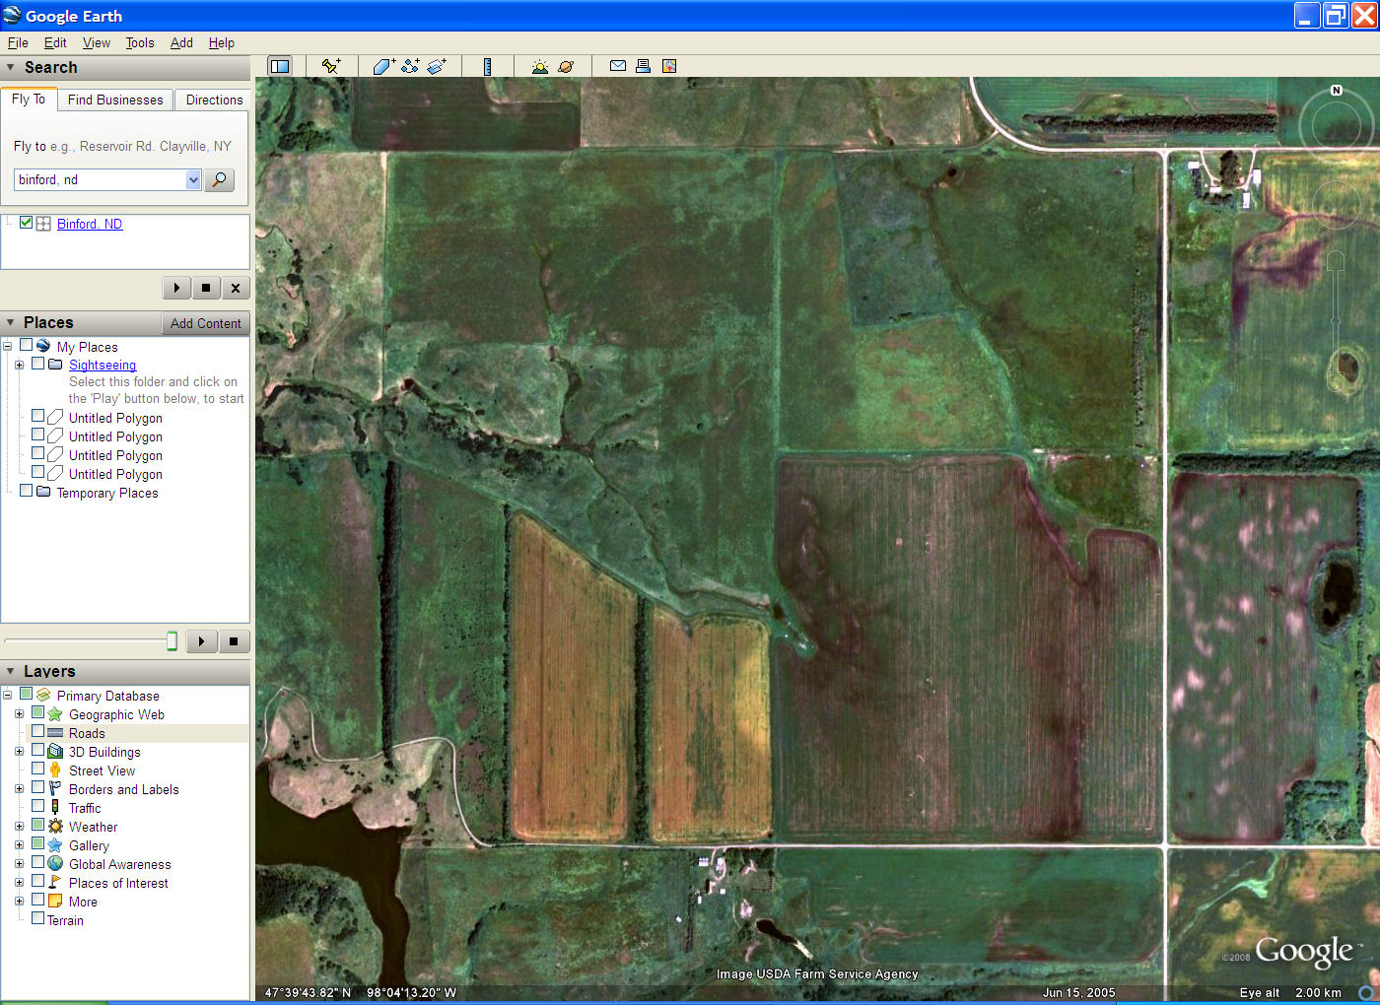Switch to Directions tab
The height and width of the screenshot is (1005, 1380).
[214, 100]
